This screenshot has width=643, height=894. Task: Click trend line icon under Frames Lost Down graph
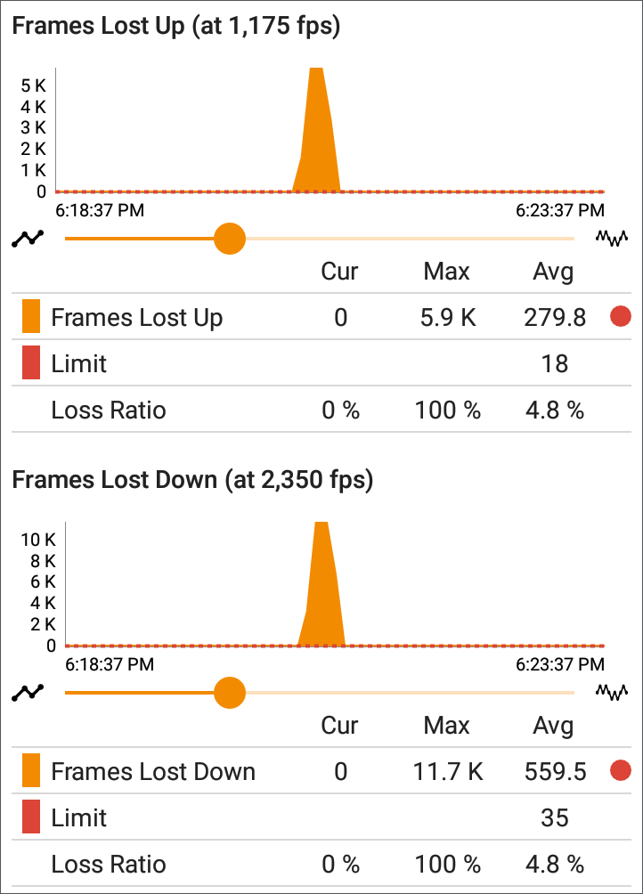tap(28, 693)
